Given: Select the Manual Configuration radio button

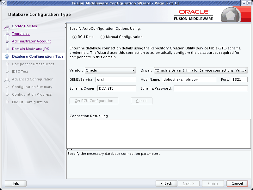Looking at the screenshot, I should pos(102,37).
